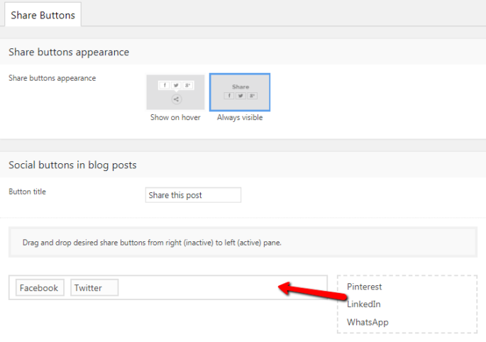Viewport: 486px width, 342px height.
Task: Select the Facebook button in the active pane
Action: click(39, 288)
